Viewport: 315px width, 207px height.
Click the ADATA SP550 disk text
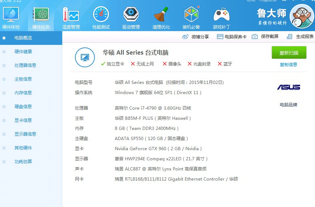151,139
